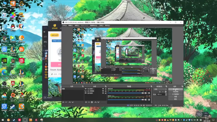Toggle visibility of display capture source
This screenshot has width=217, height=122.
click(x=103, y=91)
